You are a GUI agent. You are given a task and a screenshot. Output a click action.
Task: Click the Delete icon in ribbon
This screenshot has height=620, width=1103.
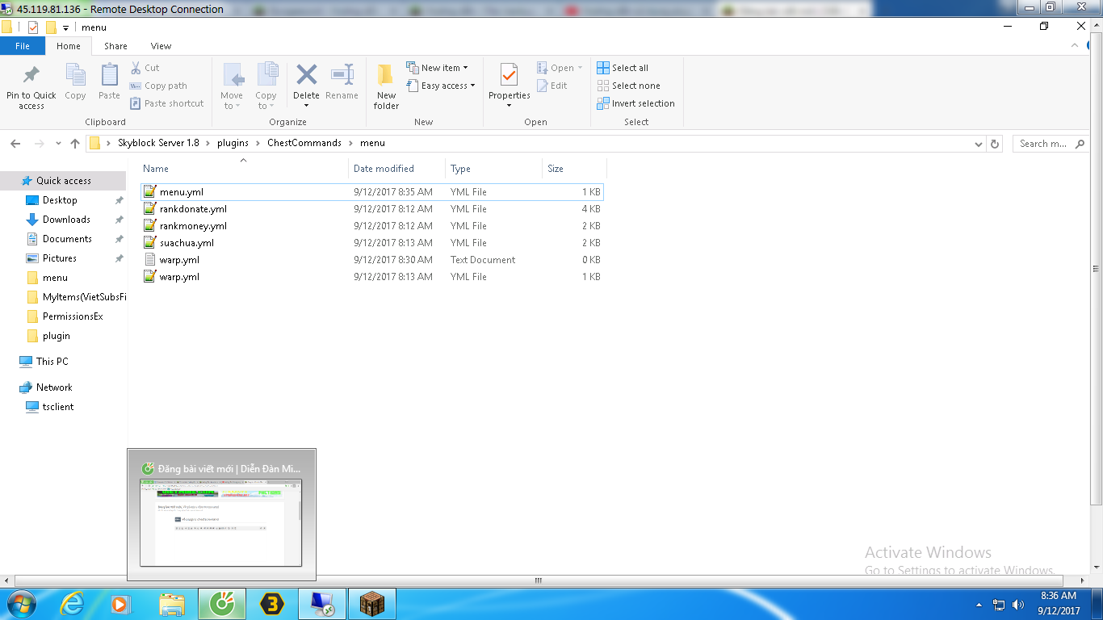pos(306,76)
